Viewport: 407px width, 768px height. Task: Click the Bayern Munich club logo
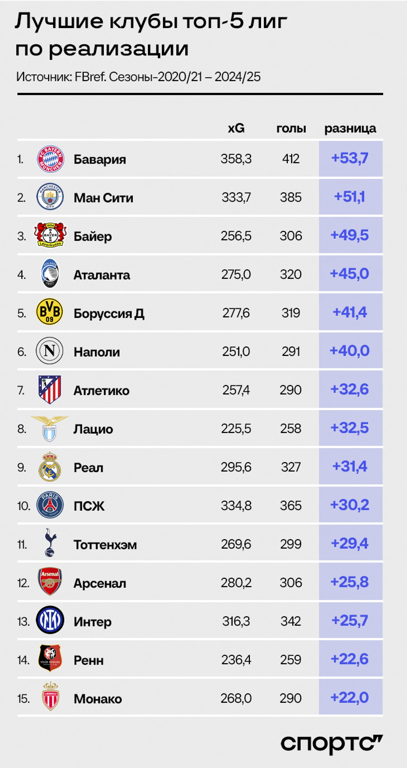click(x=50, y=159)
